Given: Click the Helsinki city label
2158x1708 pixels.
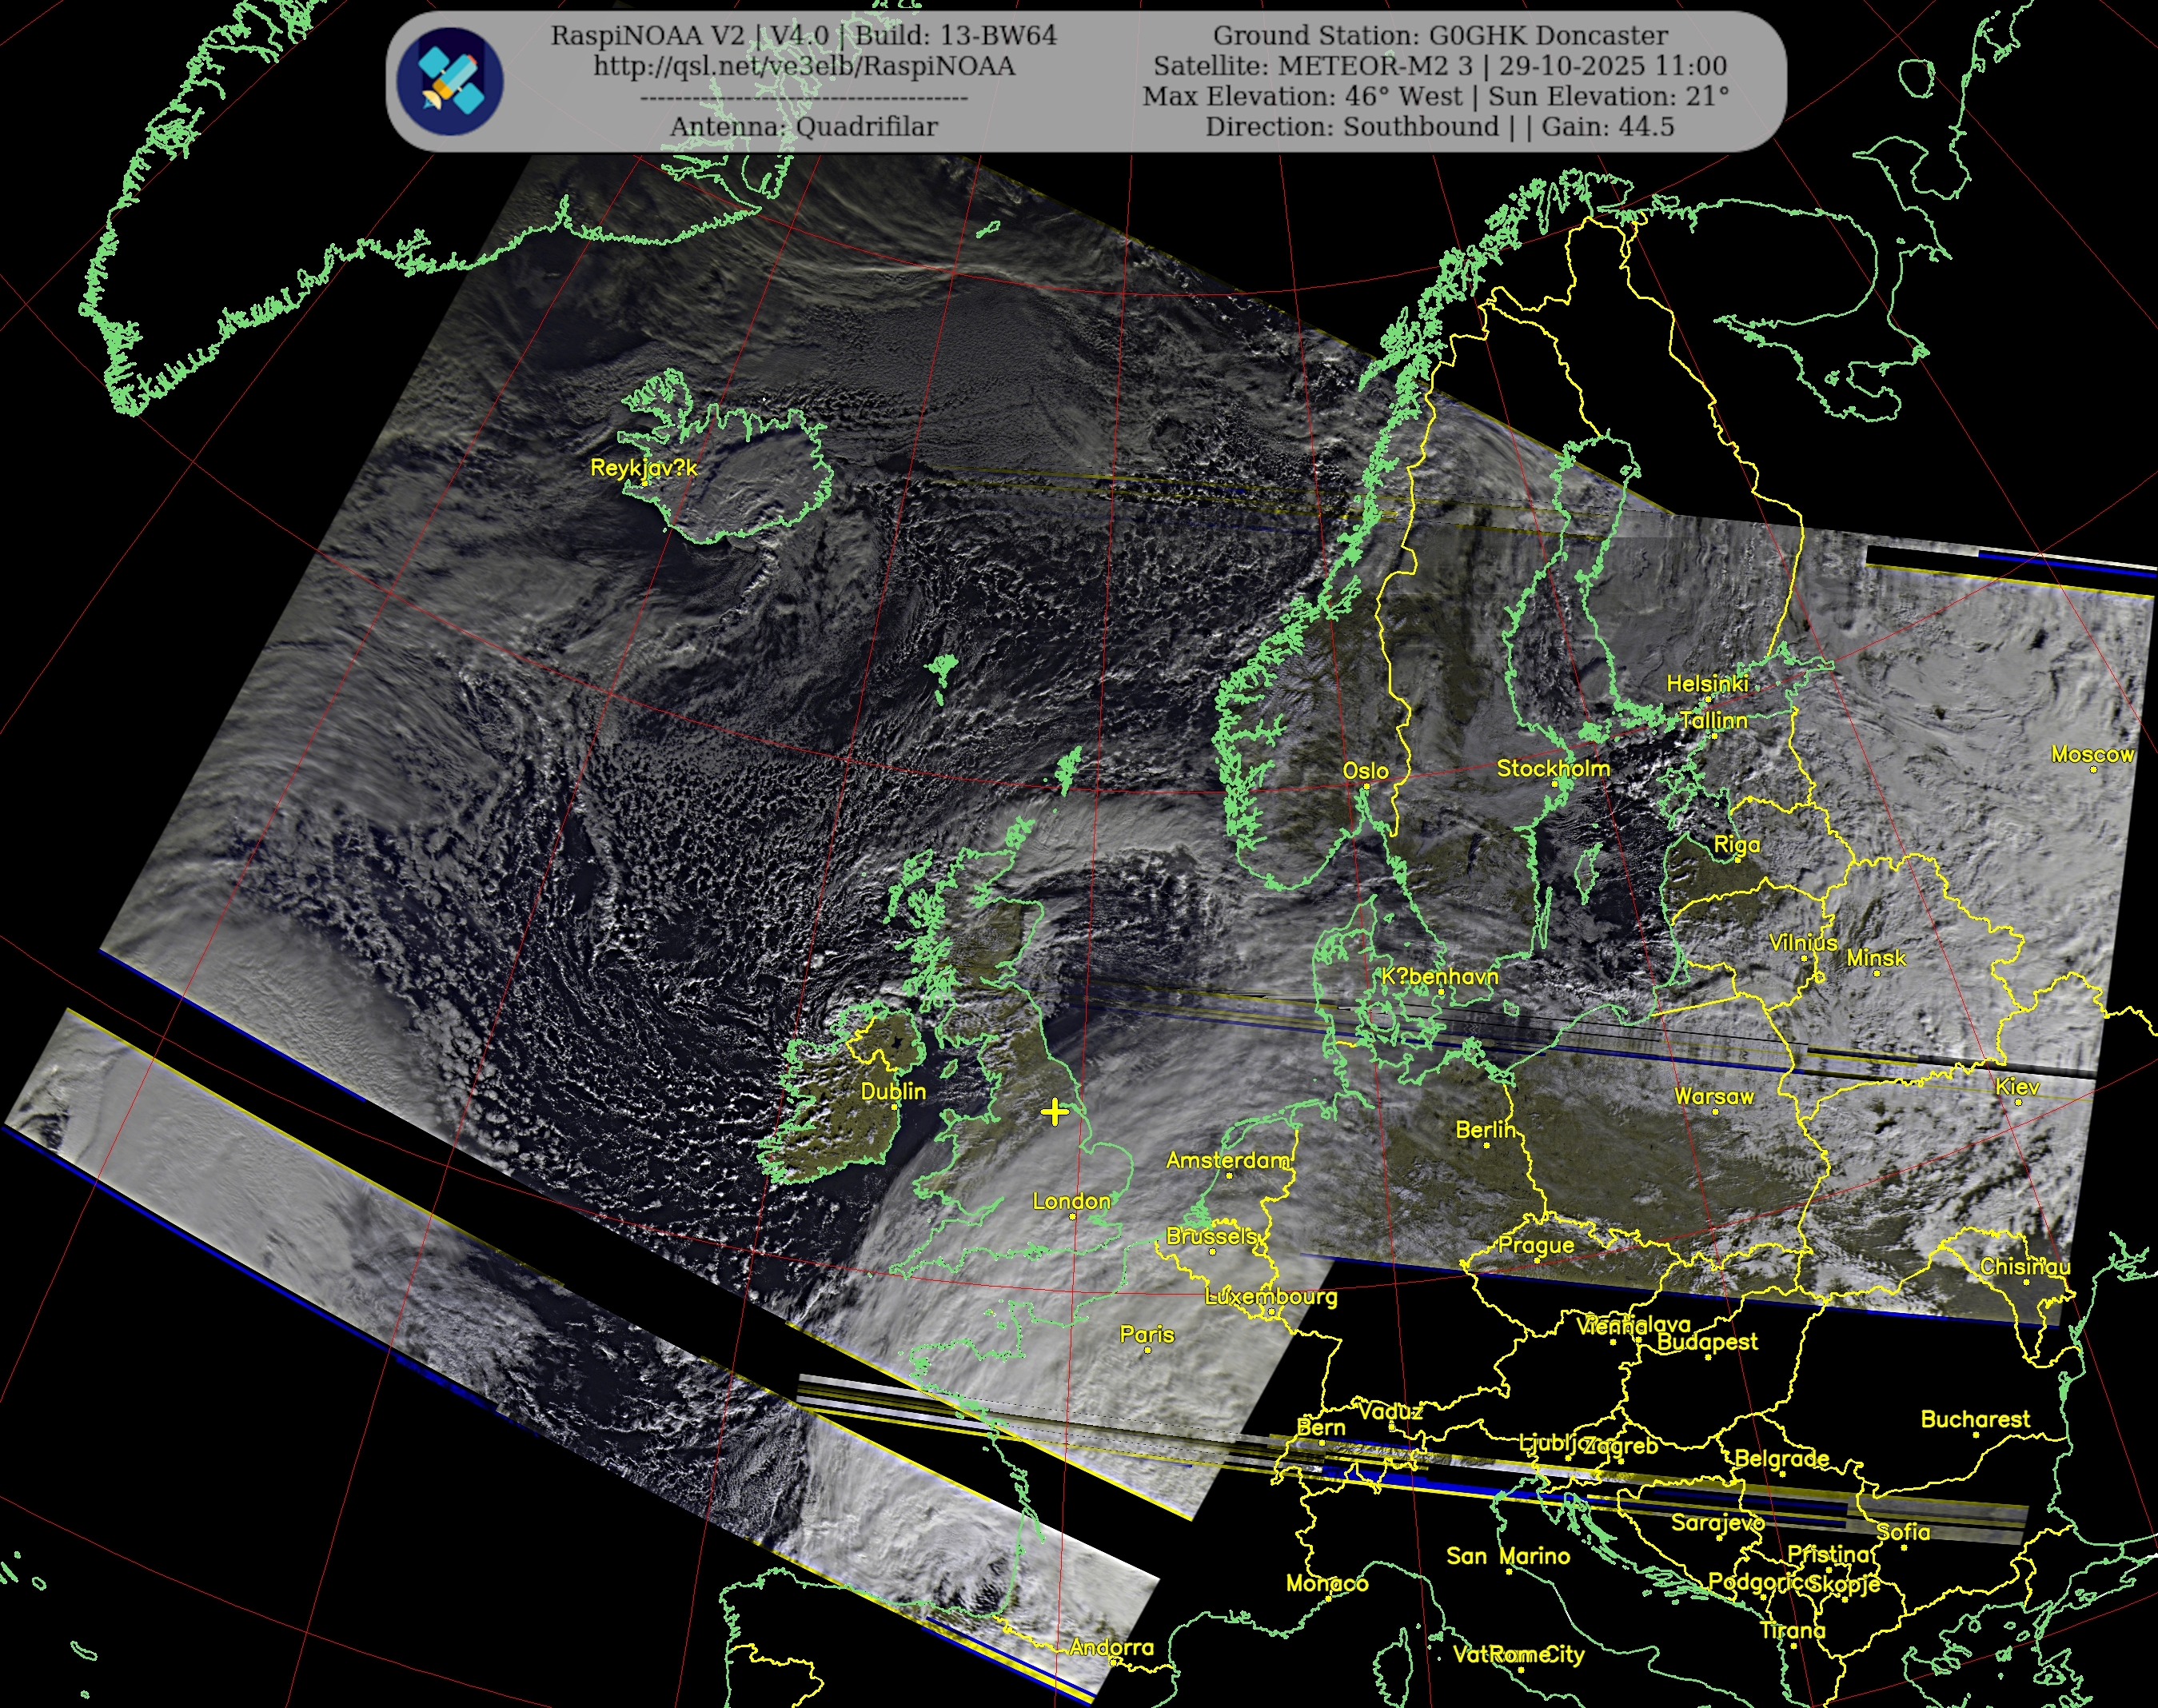Looking at the screenshot, I should [x=1707, y=683].
